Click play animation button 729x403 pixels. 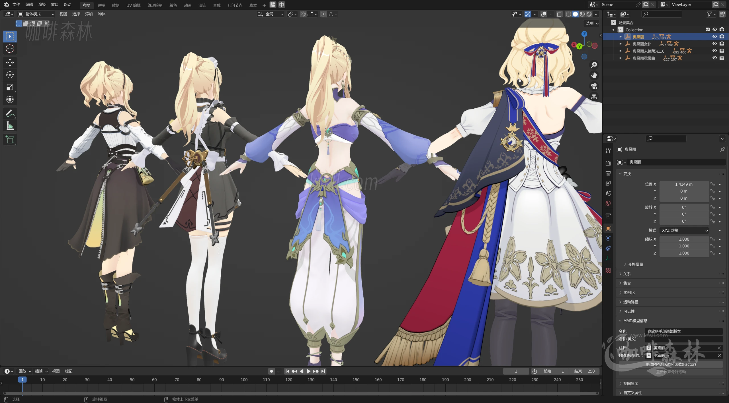pyautogui.click(x=308, y=371)
